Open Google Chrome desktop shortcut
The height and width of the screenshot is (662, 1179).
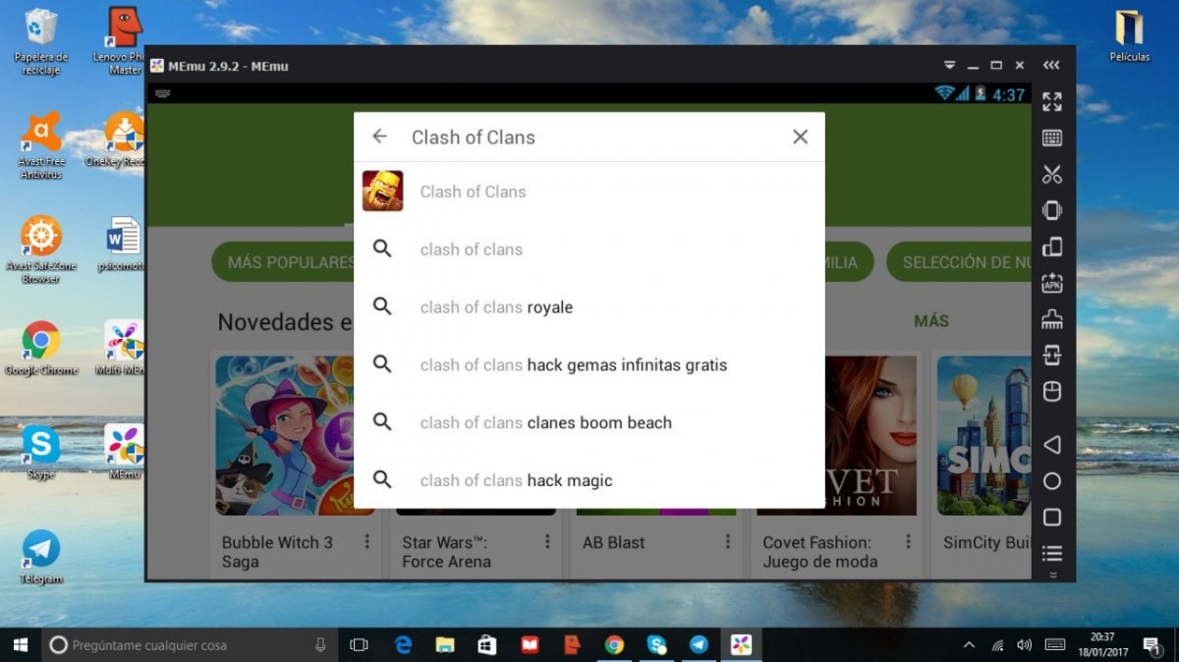click(41, 349)
